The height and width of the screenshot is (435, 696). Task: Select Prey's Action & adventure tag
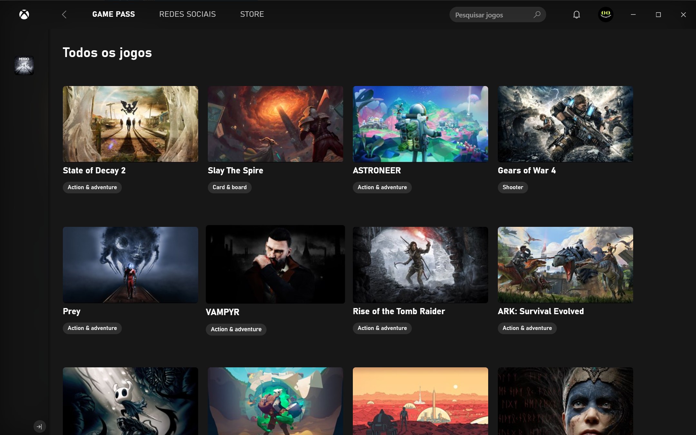tap(92, 328)
